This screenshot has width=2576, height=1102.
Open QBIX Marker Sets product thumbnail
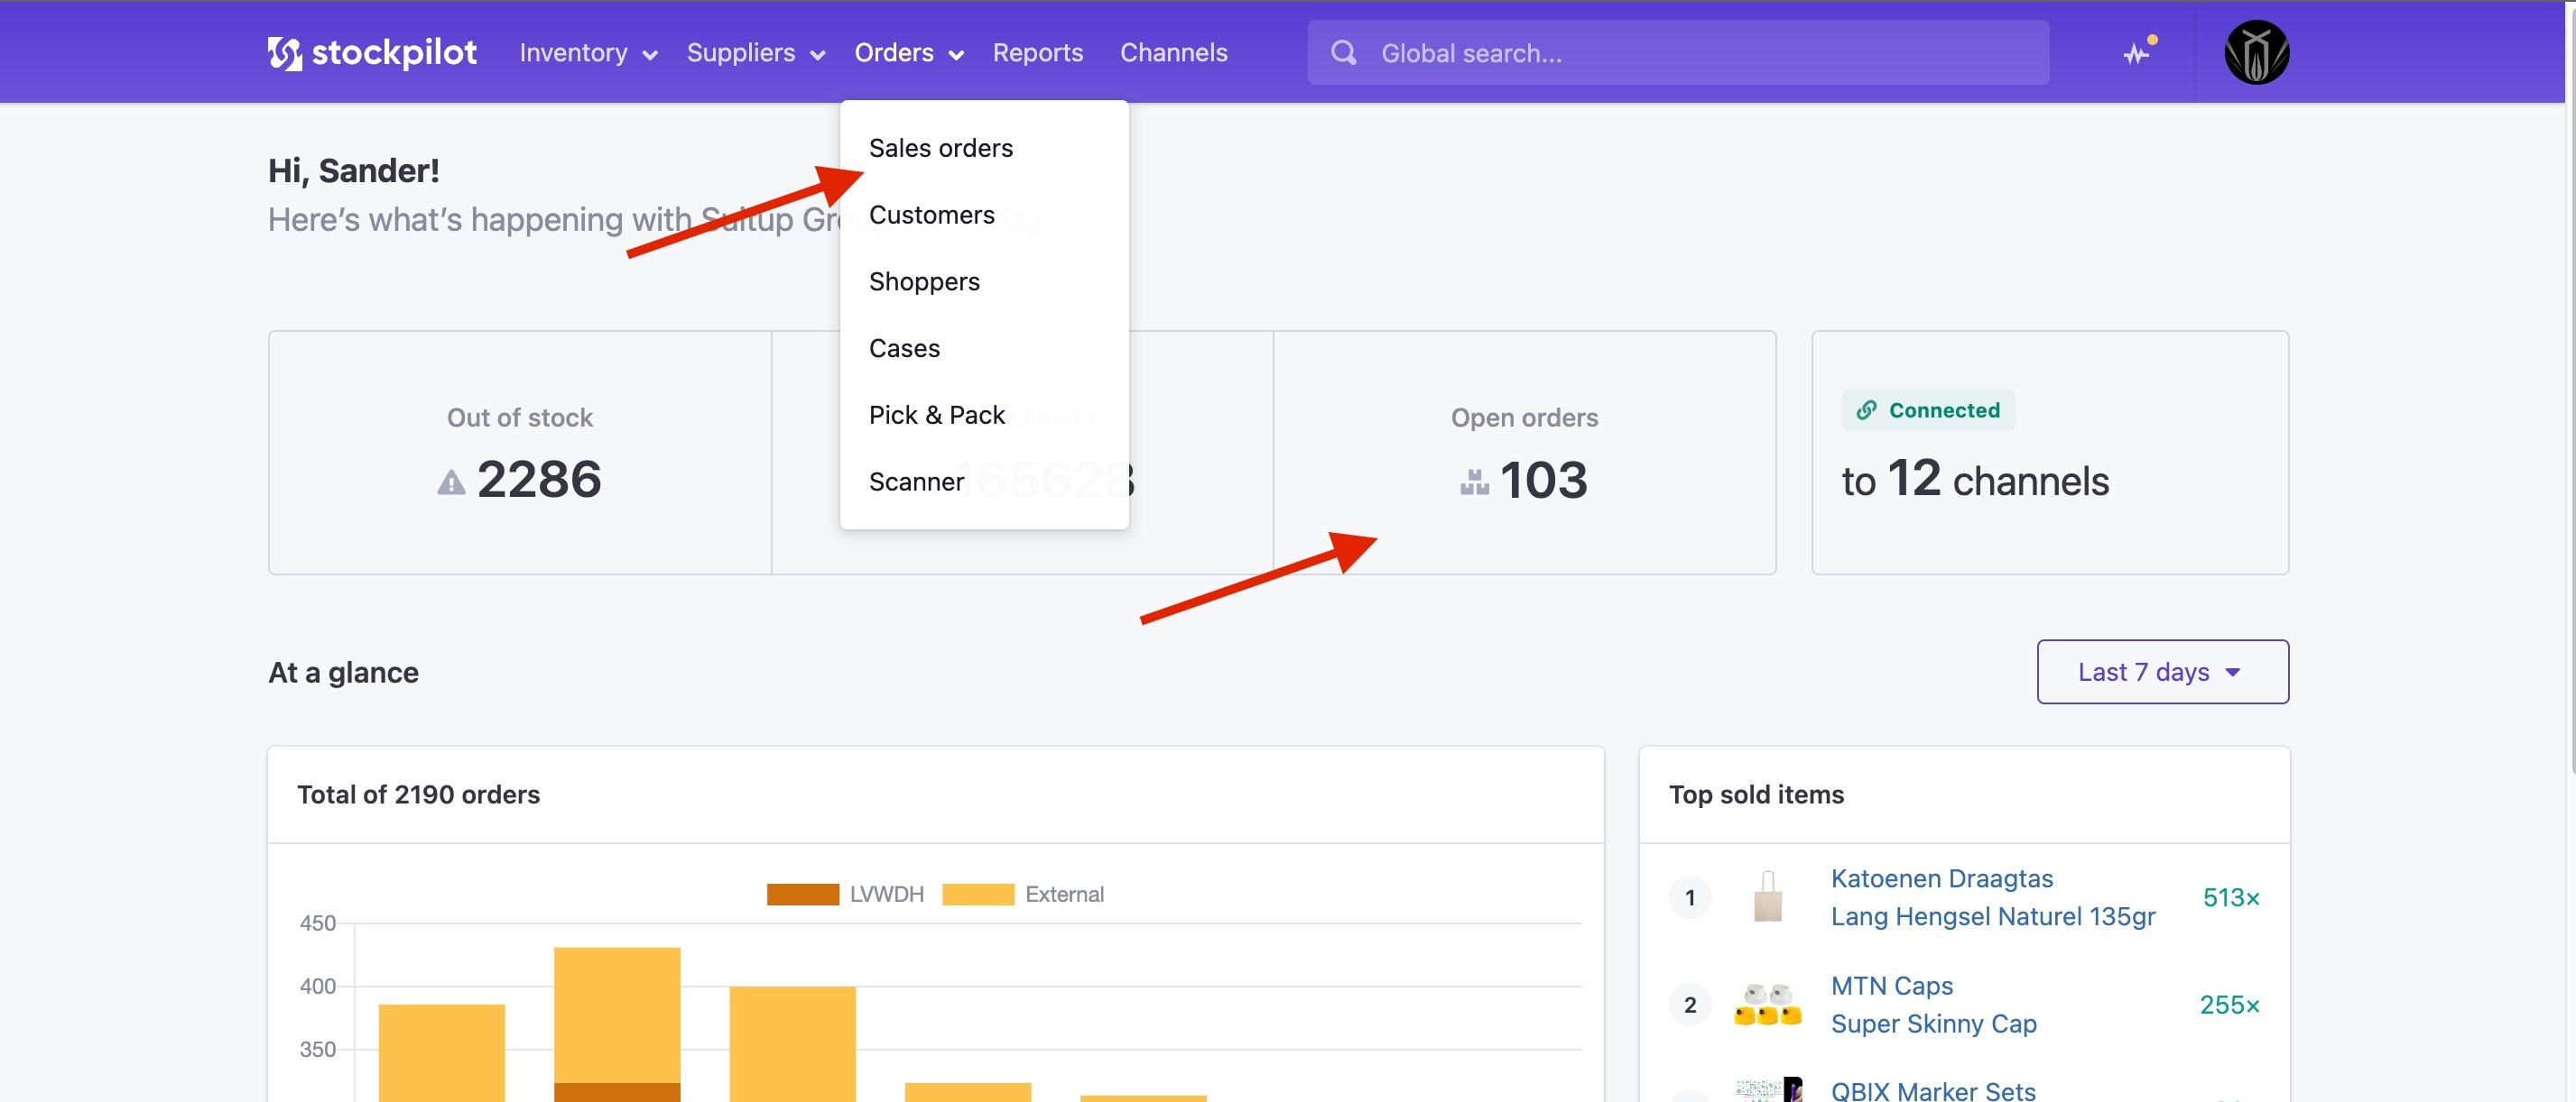click(1767, 1089)
